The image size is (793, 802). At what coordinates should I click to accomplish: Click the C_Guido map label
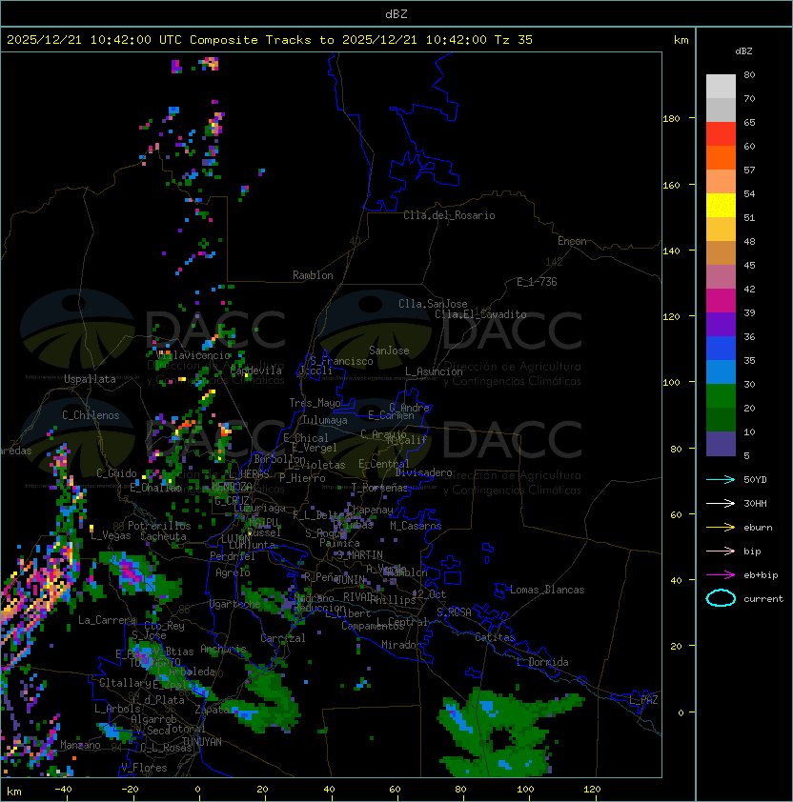116,473
